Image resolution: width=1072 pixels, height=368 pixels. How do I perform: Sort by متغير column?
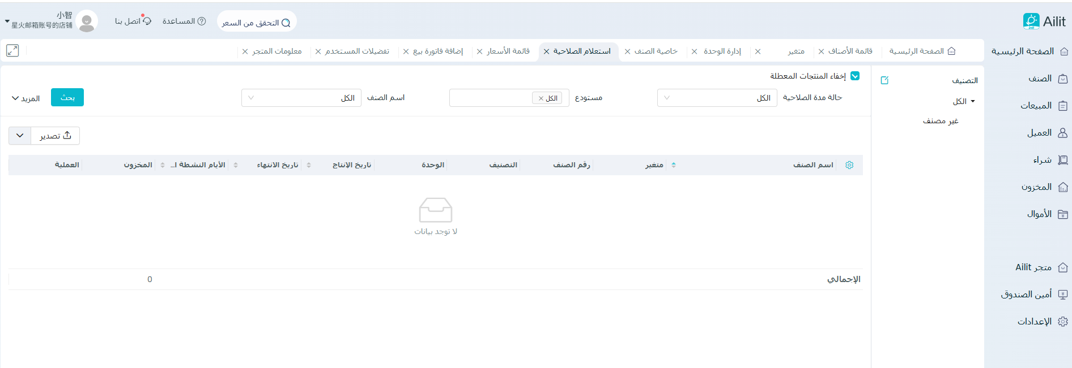pyautogui.click(x=673, y=165)
